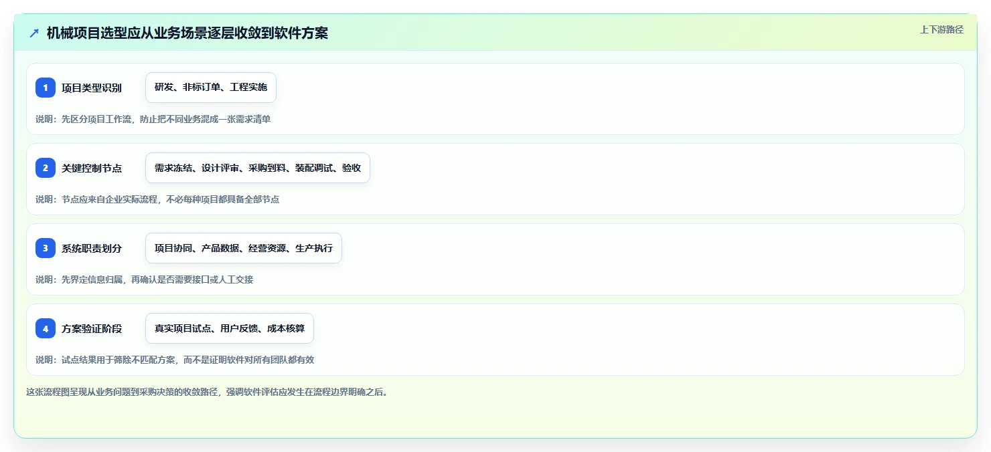Click the step number 2 badge
This screenshot has width=991, height=452.
tap(46, 168)
